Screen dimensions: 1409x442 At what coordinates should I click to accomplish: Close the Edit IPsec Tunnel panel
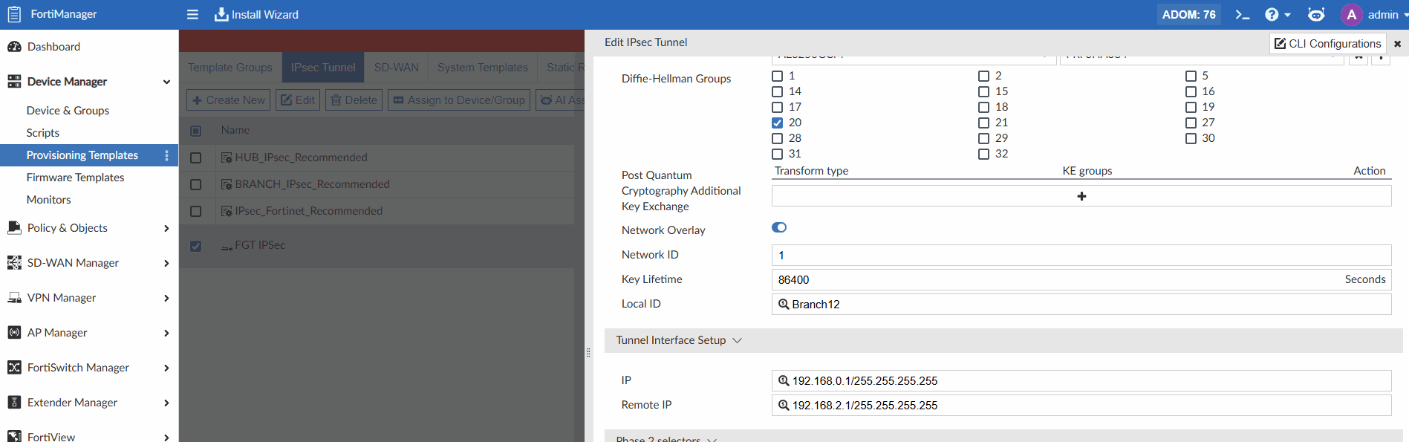click(x=1397, y=44)
